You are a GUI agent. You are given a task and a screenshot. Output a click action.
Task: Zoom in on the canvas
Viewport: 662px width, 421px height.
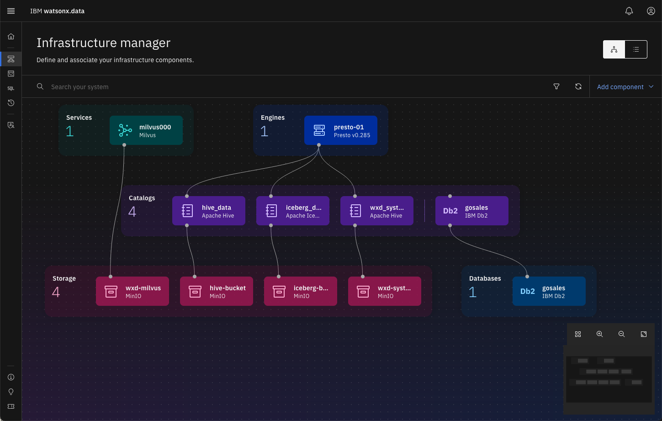point(600,334)
